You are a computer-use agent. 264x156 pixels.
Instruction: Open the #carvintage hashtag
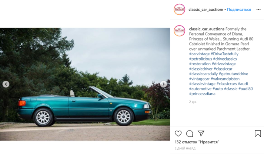(199, 54)
